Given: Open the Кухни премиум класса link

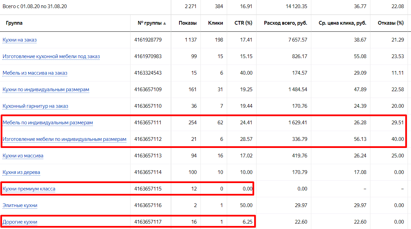Looking at the screenshot, I should coord(29,189).
